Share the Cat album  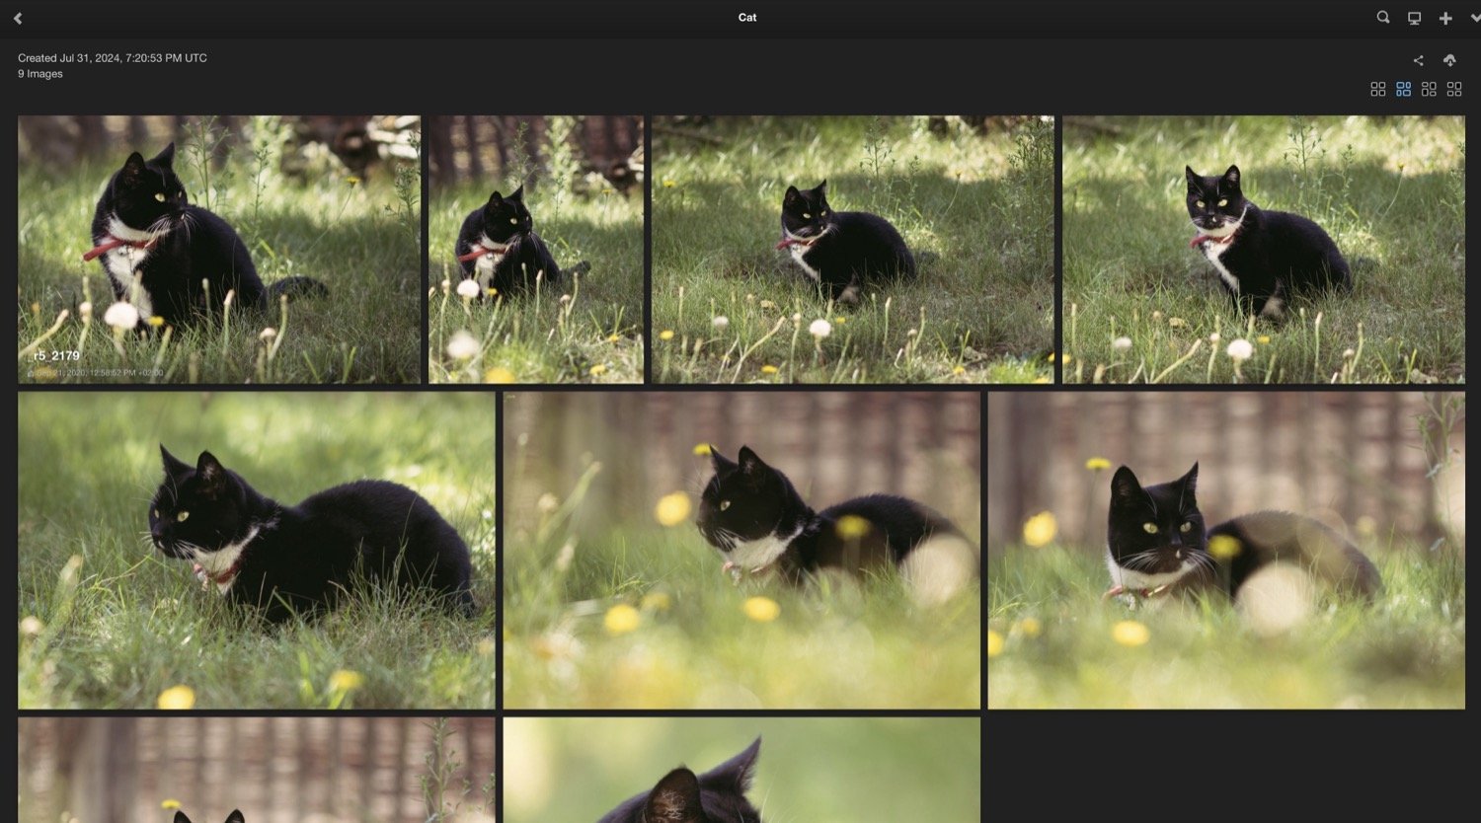pyautogui.click(x=1418, y=60)
